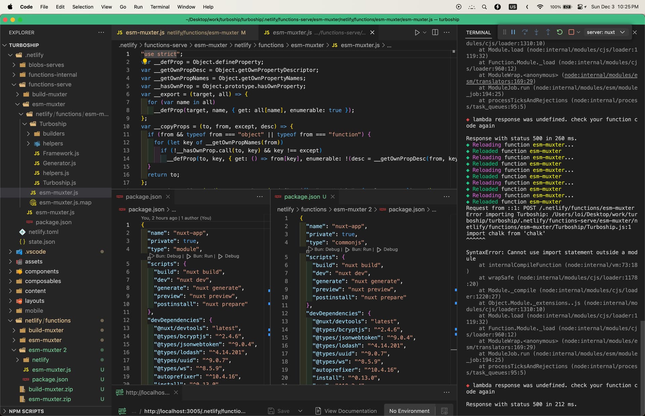The width and height of the screenshot is (645, 416).
Task: Open Turboship.js in the explorer tree
Action: [59, 183]
